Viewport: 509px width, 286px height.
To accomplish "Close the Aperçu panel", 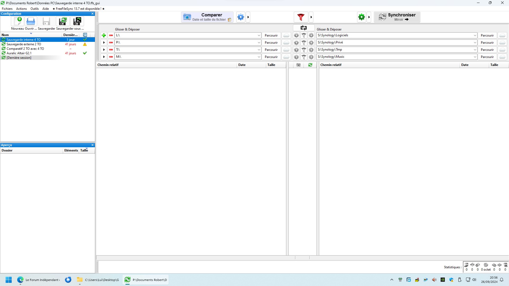I will pyautogui.click(x=93, y=145).
